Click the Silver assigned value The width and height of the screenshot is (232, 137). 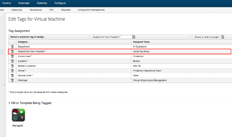pyautogui.click(x=136, y=75)
